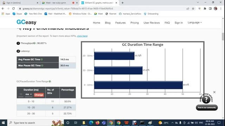This screenshot has height=126, width=225.
Task: Bookmark this page with star icon
Action: coord(193,8)
